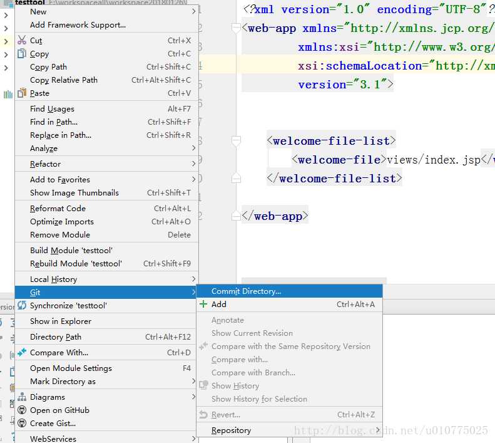Viewport: 495px width, 443px height.
Task: Select Copy Relative Path
Action: pos(106,80)
